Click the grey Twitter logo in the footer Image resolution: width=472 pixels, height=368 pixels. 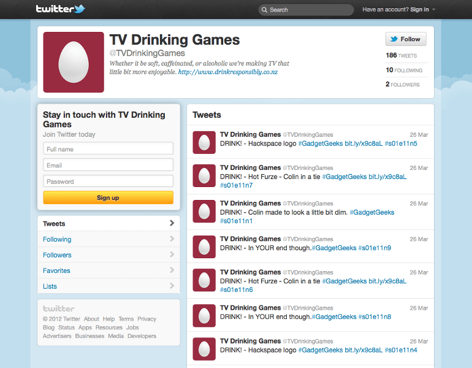(59, 309)
